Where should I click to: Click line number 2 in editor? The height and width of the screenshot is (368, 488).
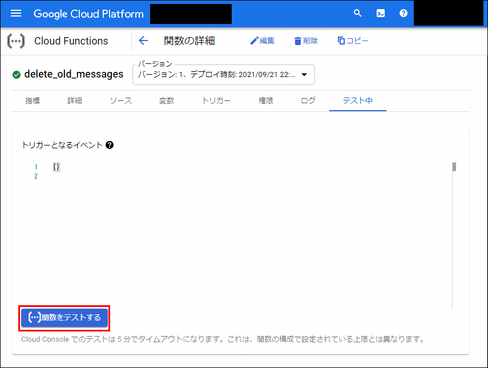(36, 176)
